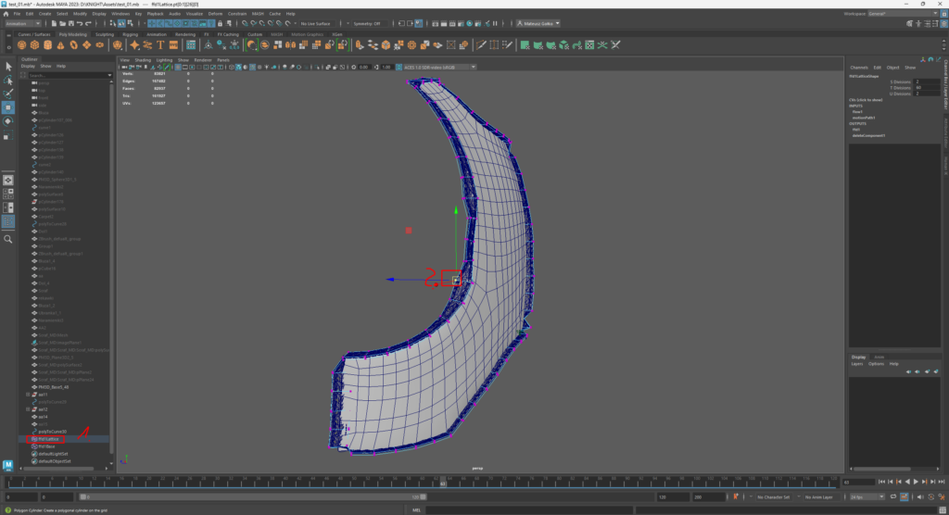Screen dimensions: 949x515
Task: Pick the Select tool in the toolbox
Action: pyautogui.click(x=8, y=66)
